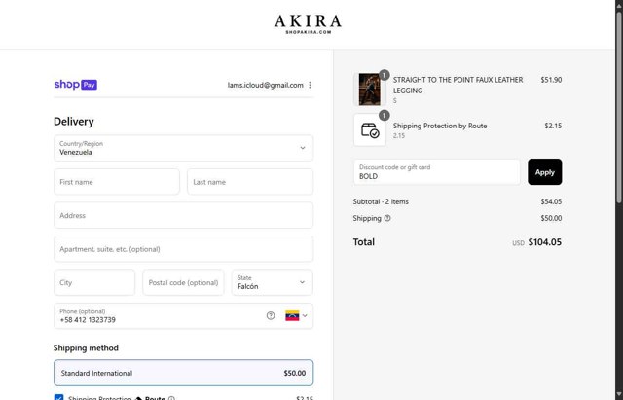This screenshot has width=623, height=400.
Task: Click the Shipping Protection by Route item name
Action: click(440, 126)
